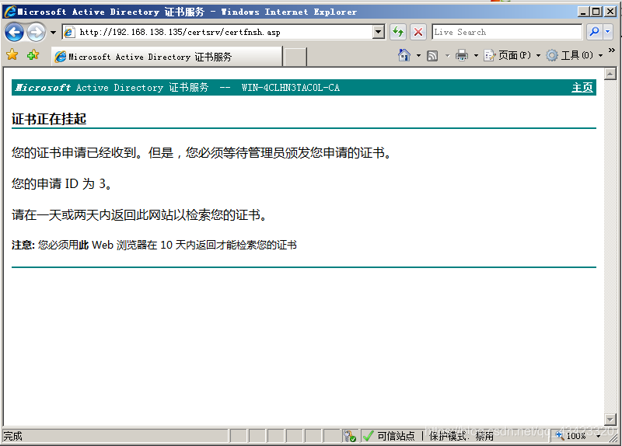Click the 完成 status bar text

(12, 436)
